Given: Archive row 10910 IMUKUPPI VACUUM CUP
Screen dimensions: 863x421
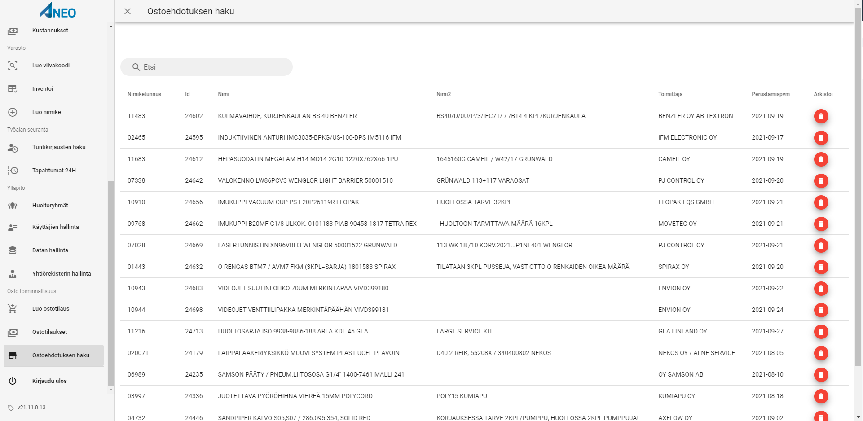Looking at the screenshot, I should 821,202.
